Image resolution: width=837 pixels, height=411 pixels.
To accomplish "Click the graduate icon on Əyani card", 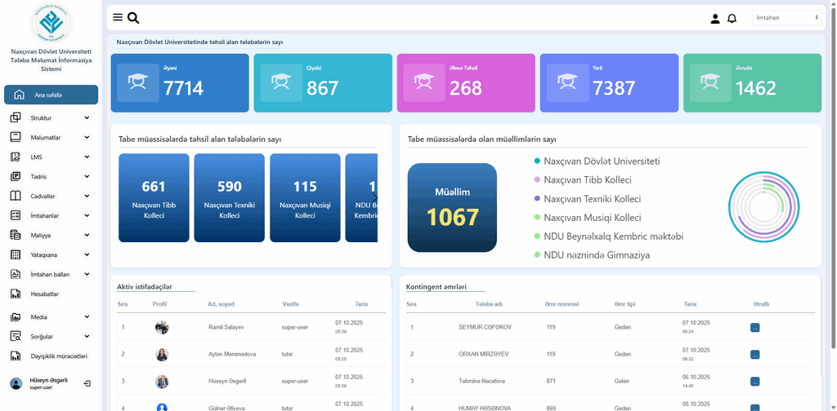I will click(137, 82).
